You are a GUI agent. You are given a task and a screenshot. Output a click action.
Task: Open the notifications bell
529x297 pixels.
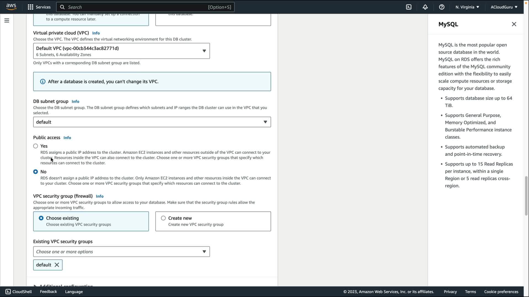425,7
